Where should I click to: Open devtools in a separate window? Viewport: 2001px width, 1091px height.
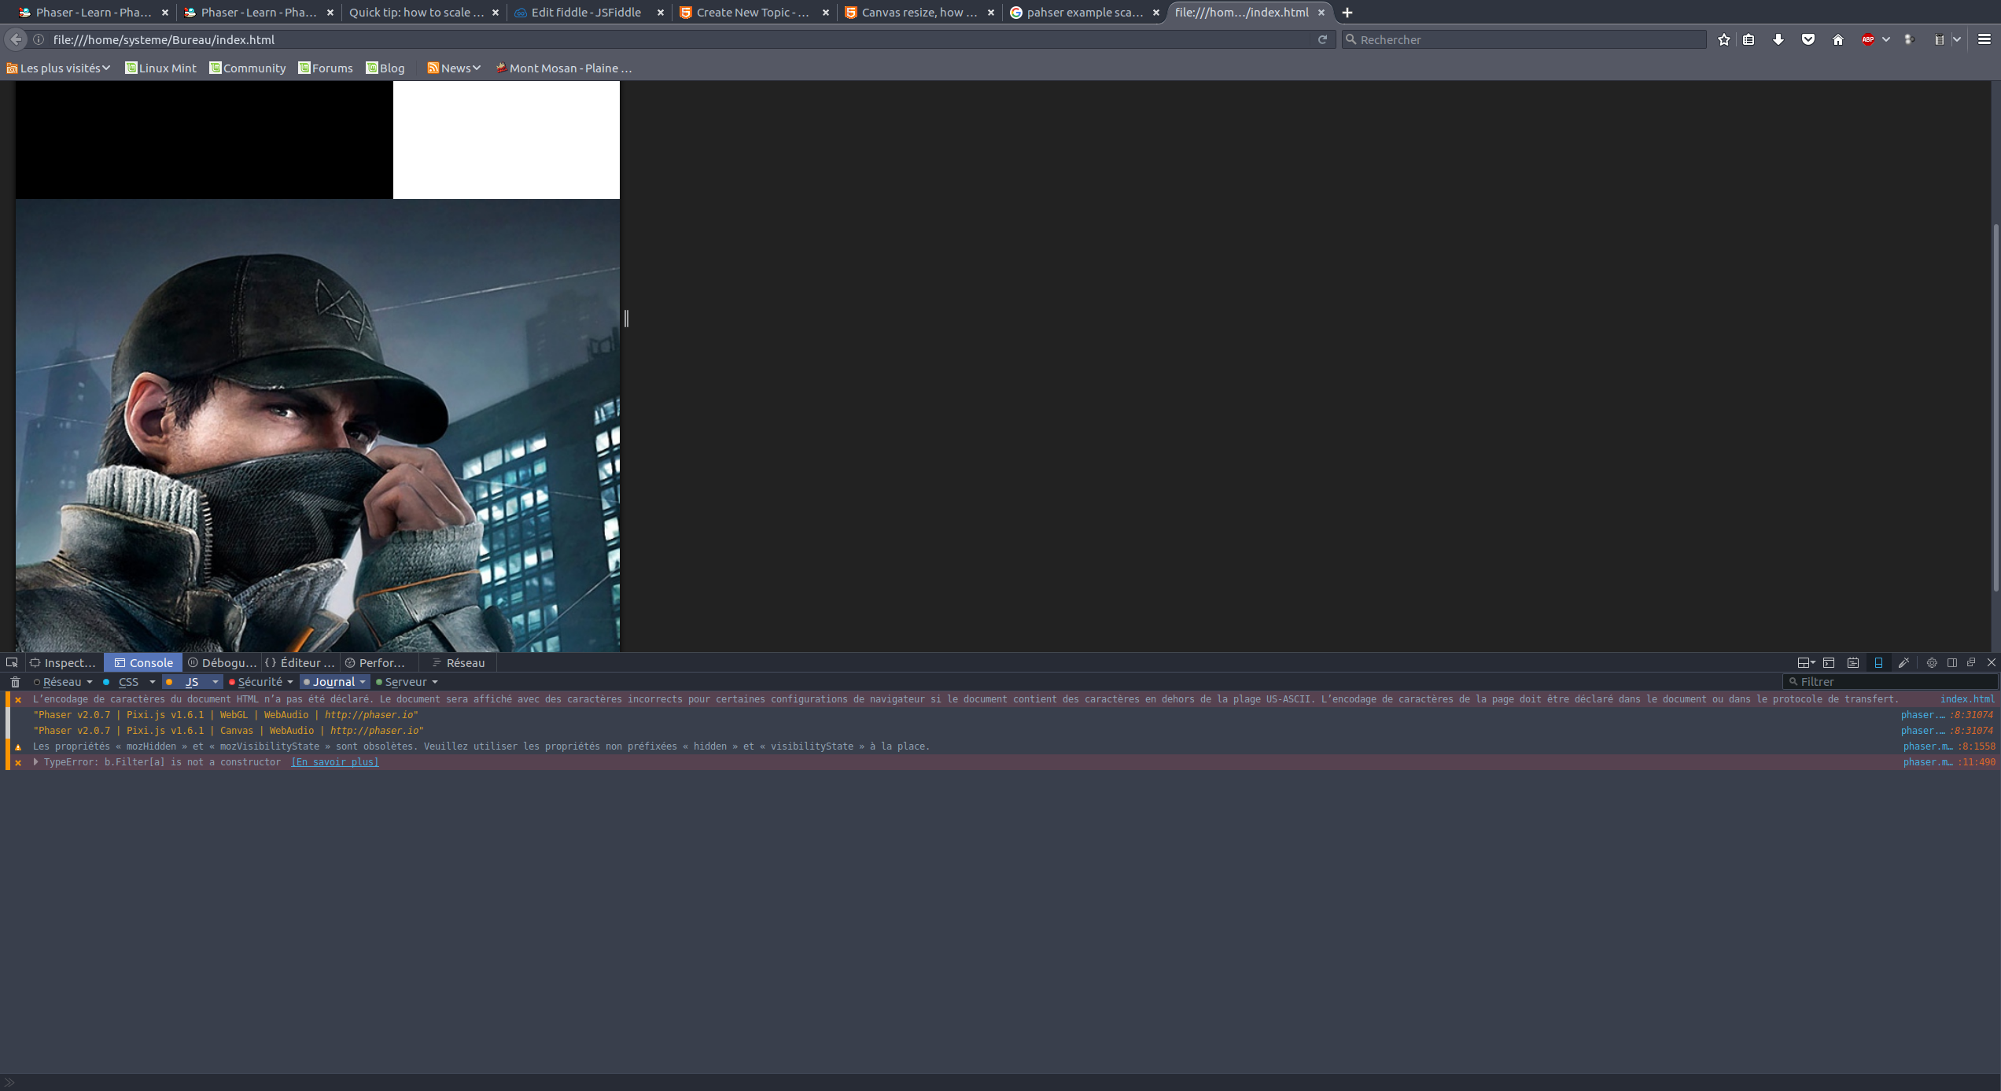(x=1971, y=662)
